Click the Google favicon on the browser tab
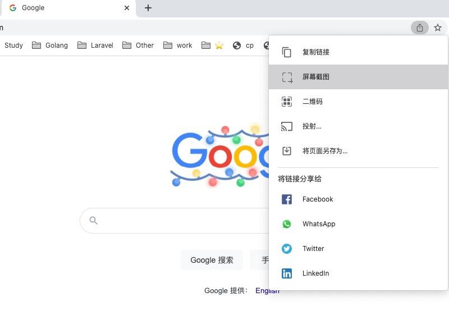This screenshot has height=333, width=449. pyautogui.click(x=12, y=7)
